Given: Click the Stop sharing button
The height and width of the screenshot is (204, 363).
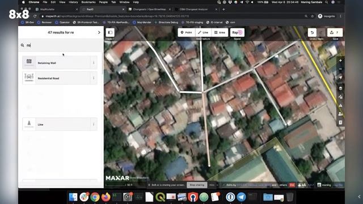Looking at the screenshot, I should [197, 185].
